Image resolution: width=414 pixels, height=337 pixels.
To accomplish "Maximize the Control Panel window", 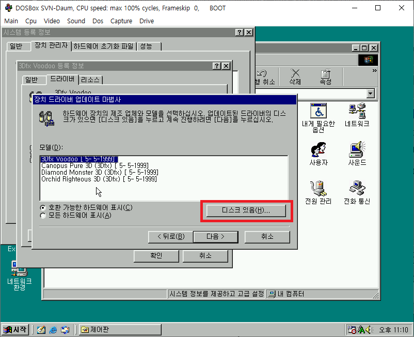I will coord(364,48).
